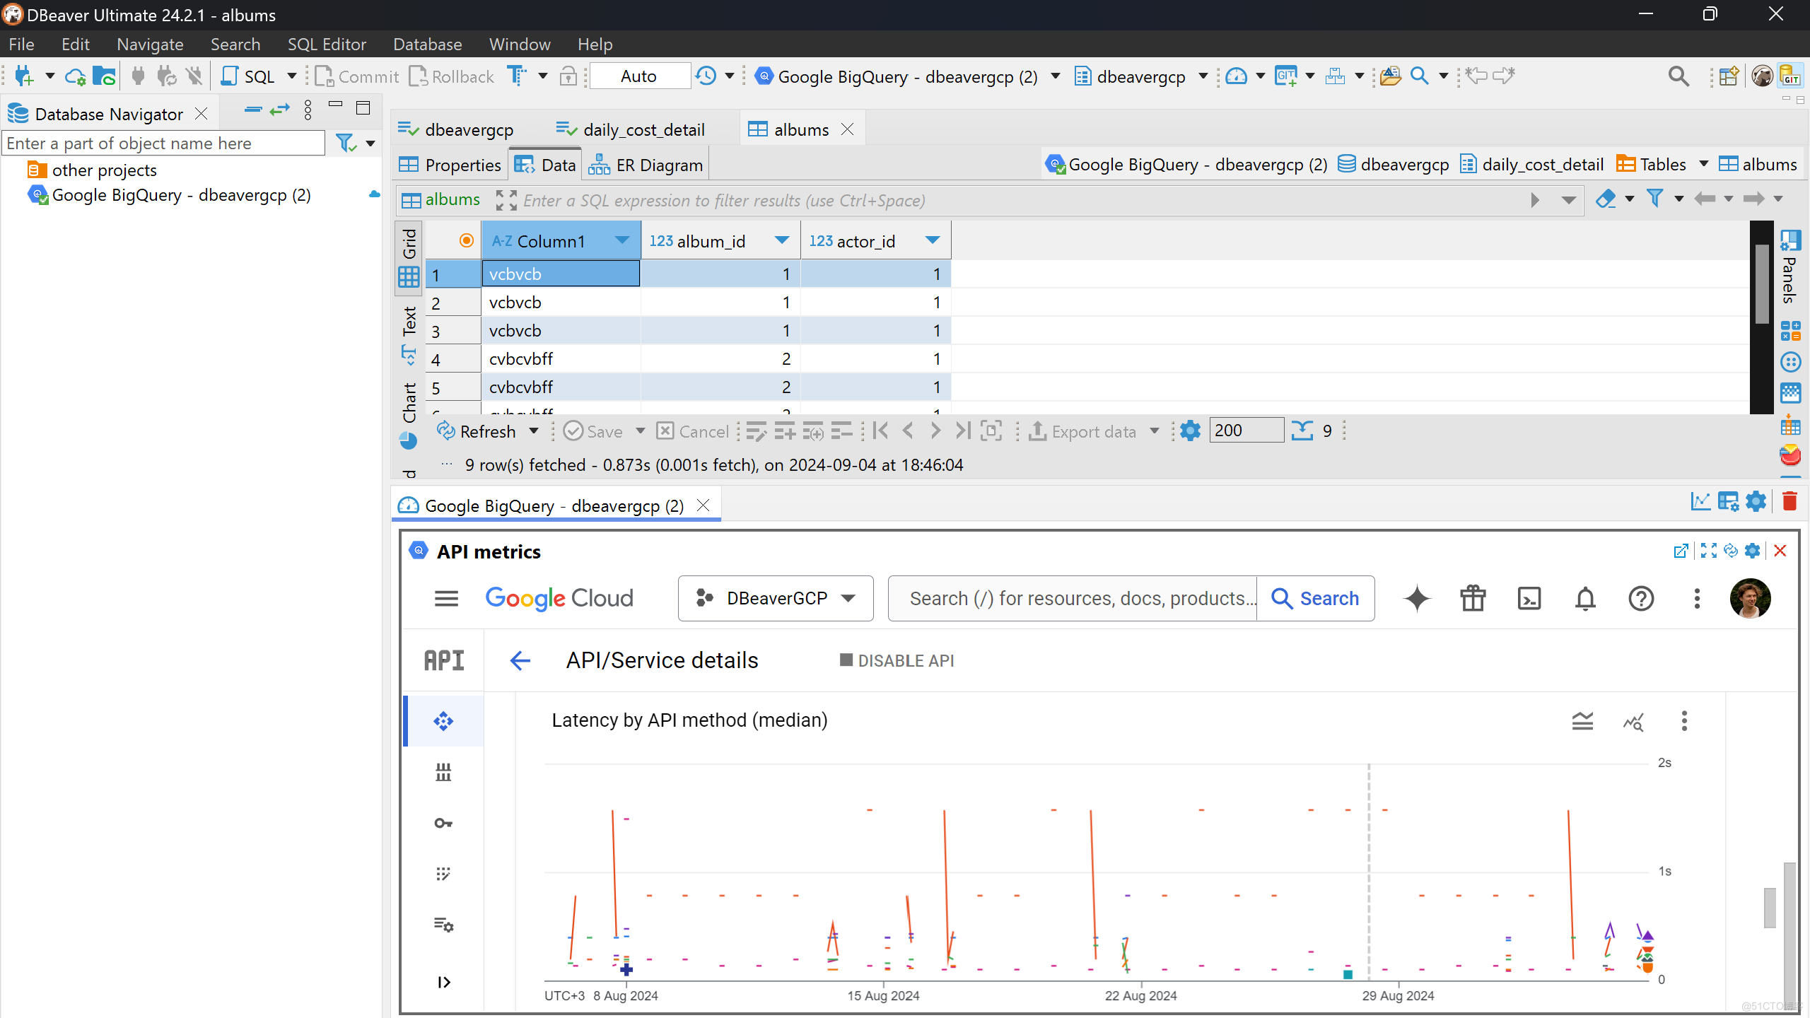Open the SQL editor button
1810x1018 pixels.
click(x=249, y=76)
